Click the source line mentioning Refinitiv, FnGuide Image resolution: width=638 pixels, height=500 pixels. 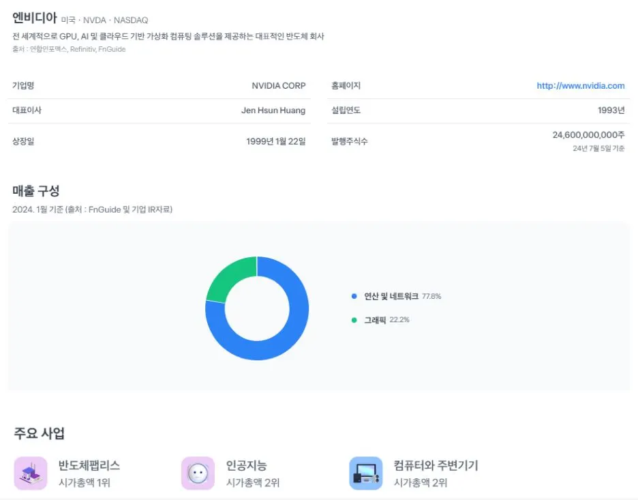tap(69, 49)
